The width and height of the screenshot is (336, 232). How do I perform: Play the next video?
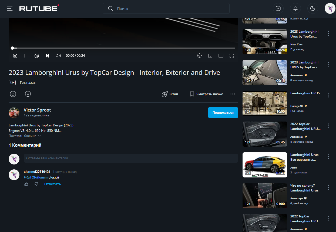coord(48,56)
